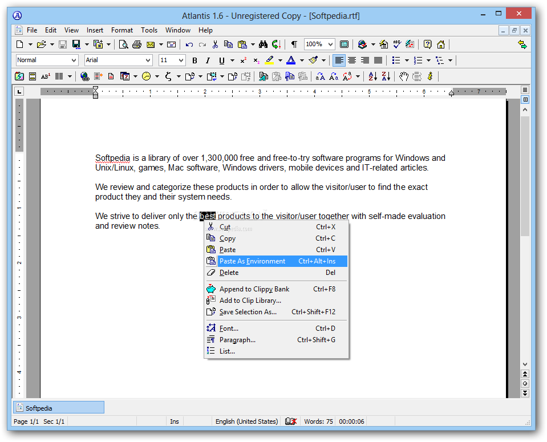Click the spellcheck status book icon
Viewport: 547px width, 442px height.
[291, 421]
